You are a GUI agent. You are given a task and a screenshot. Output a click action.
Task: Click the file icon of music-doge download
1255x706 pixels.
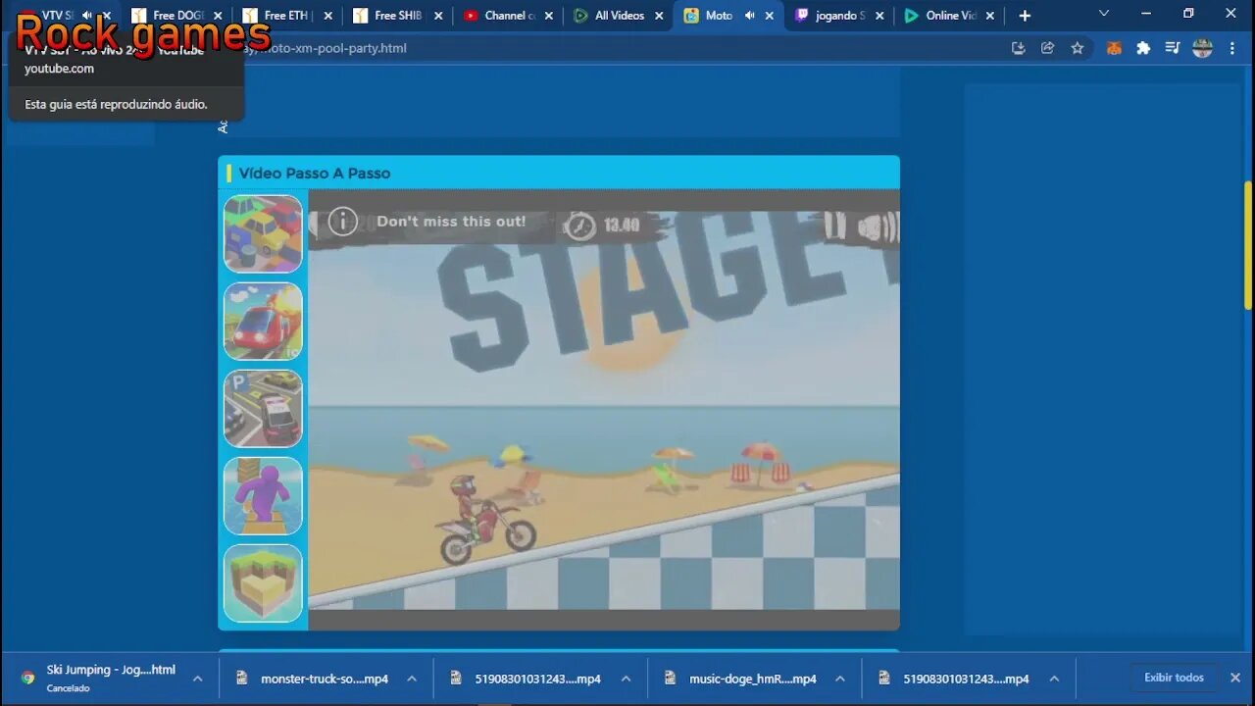(x=671, y=678)
